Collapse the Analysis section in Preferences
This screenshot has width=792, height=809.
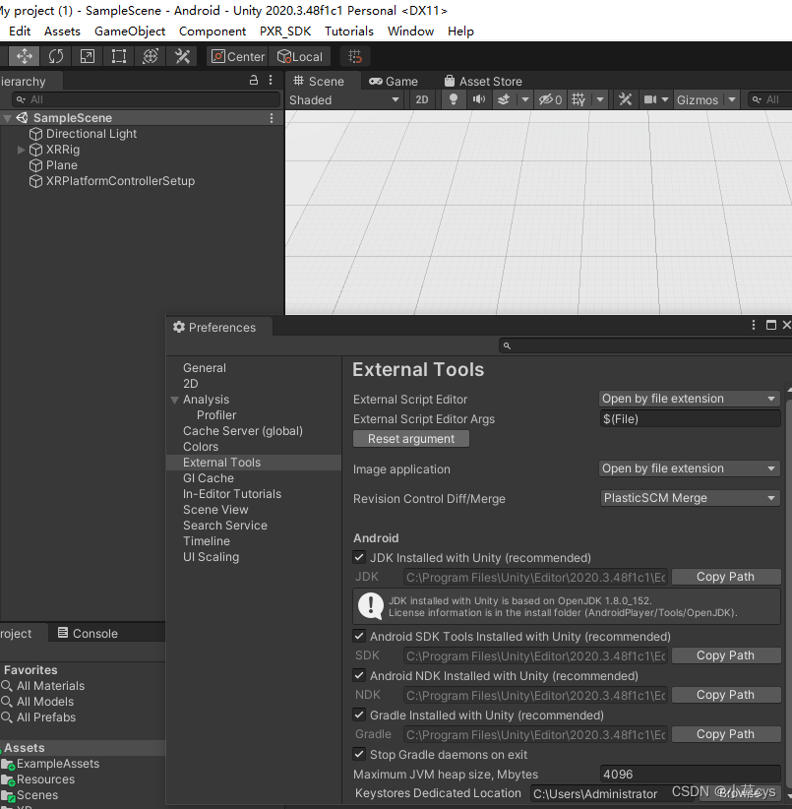(174, 399)
